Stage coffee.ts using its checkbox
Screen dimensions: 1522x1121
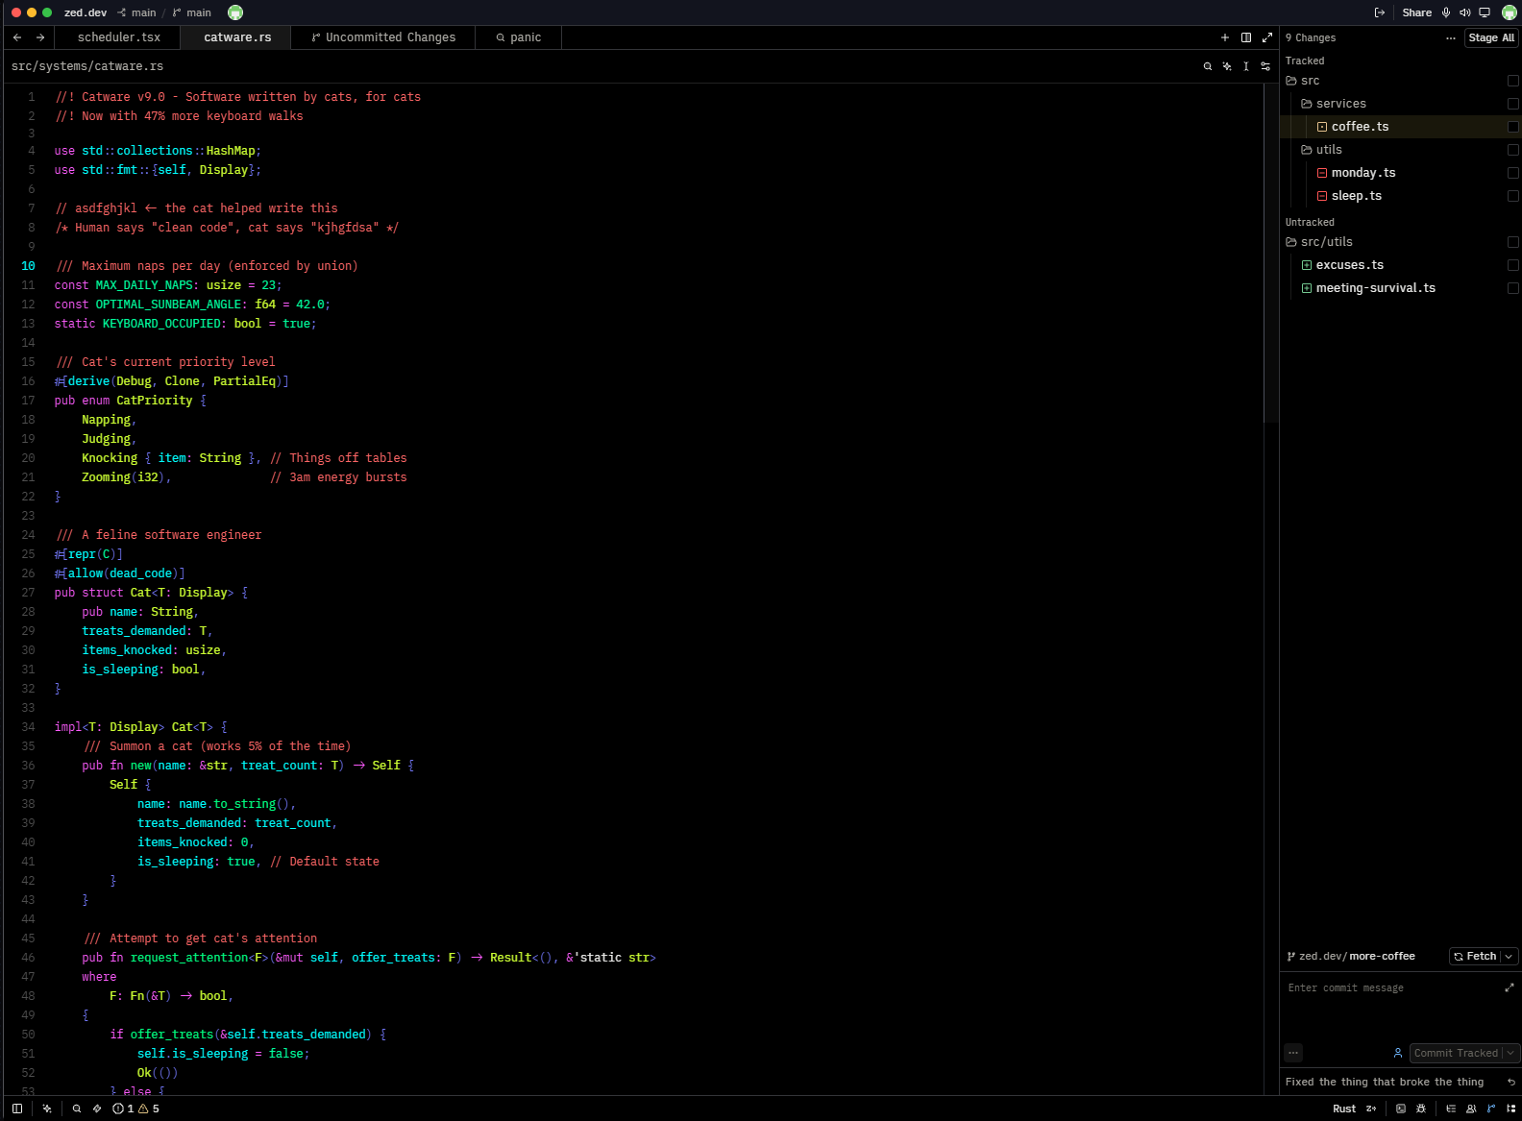coord(1513,127)
